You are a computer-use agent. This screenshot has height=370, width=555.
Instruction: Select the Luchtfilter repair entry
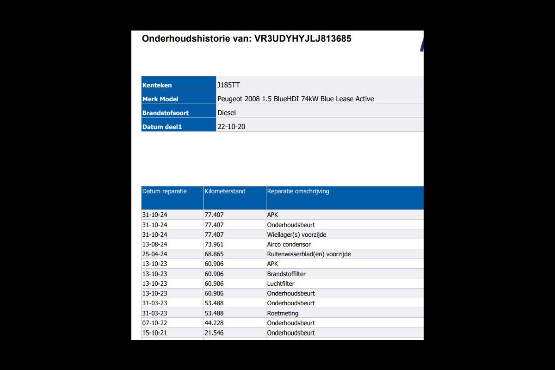(281, 284)
